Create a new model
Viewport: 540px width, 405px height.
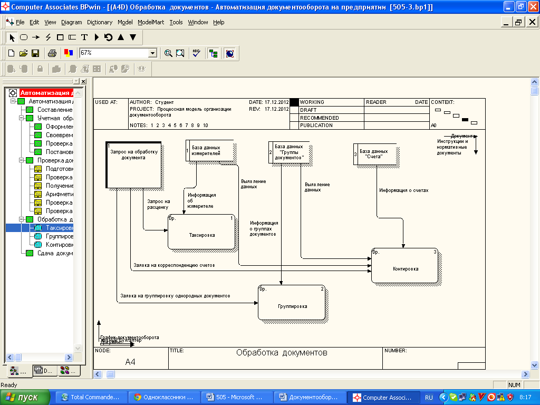[x=12, y=53]
